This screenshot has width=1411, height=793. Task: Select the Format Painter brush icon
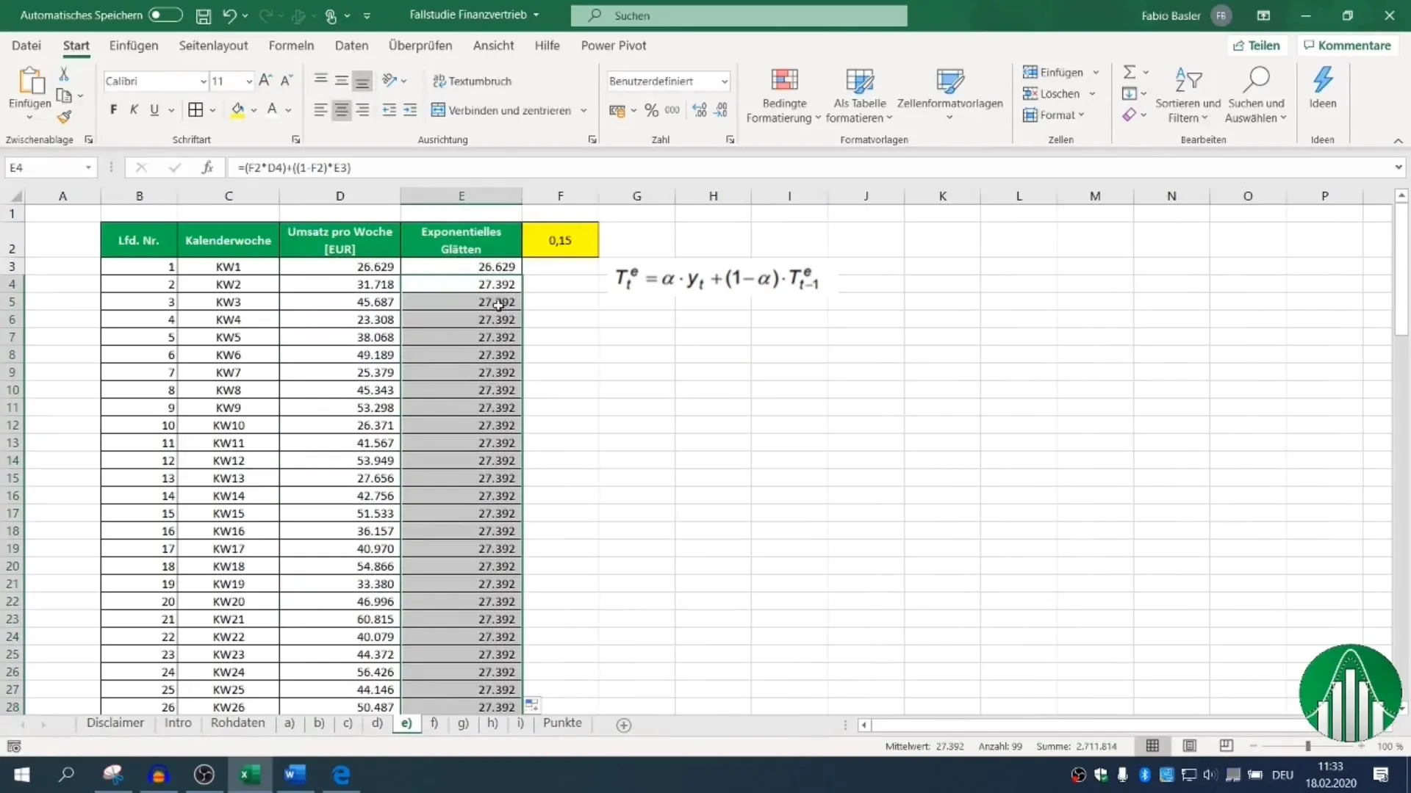pos(65,117)
